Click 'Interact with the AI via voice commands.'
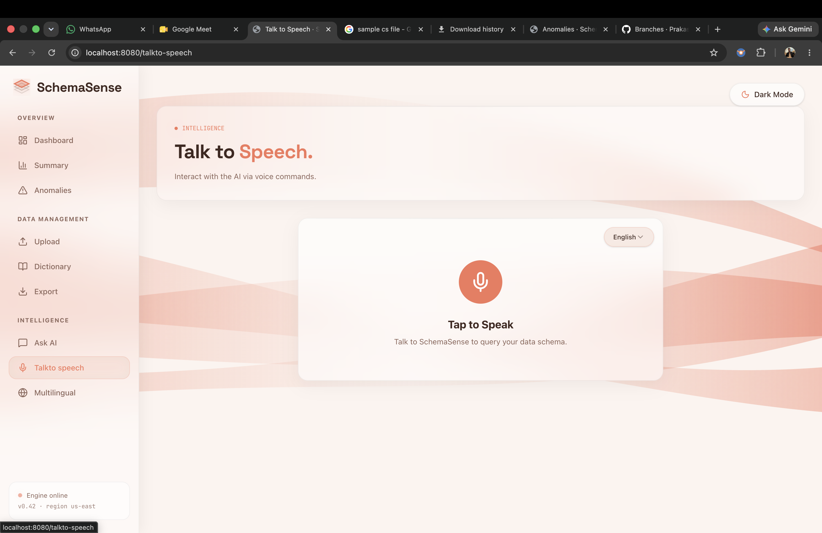This screenshot has height=533, width=822. pyautogui.click(x=245, y=176)
